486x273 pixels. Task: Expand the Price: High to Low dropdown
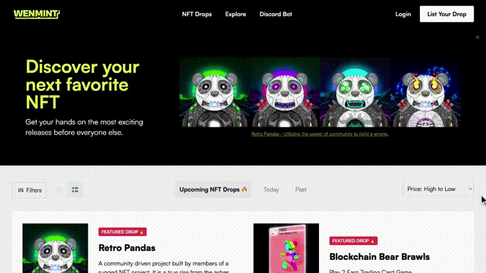[439, 189]
